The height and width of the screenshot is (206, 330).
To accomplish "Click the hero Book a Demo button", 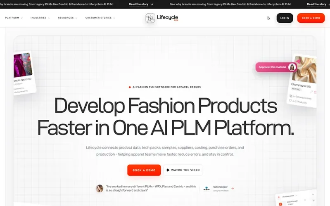I will [x=144, y=170].
